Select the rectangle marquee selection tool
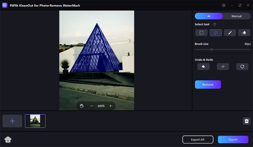 point(202,33)
